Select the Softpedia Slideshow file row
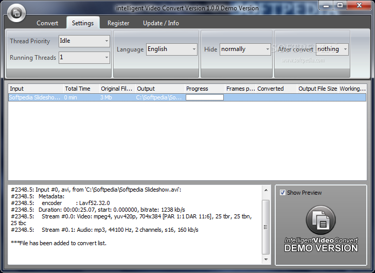This screenshot has width=375, height=273. 187,97
